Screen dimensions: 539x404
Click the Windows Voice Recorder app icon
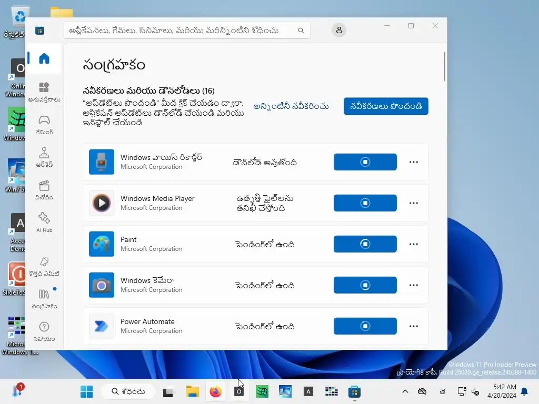click(x=102, y=162)
